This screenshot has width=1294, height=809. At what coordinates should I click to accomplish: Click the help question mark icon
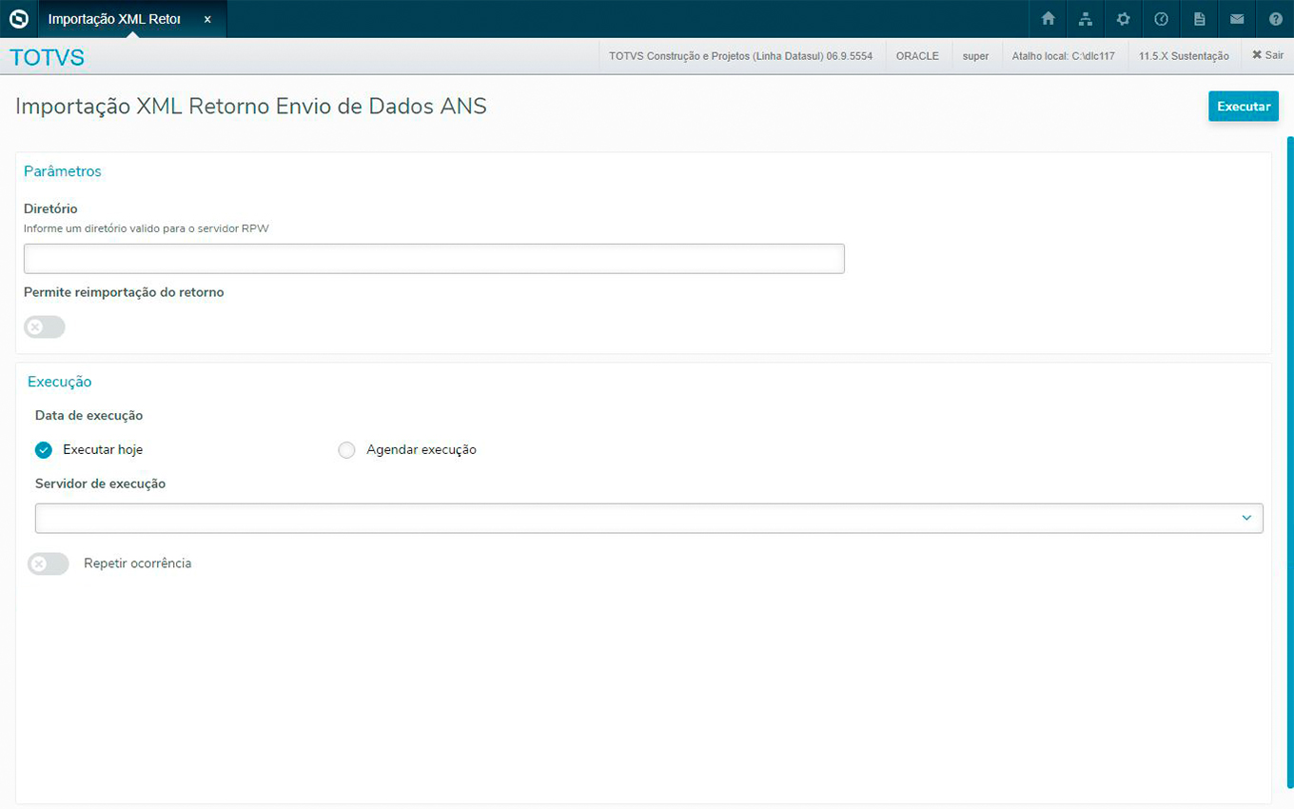coord(1275,19)
